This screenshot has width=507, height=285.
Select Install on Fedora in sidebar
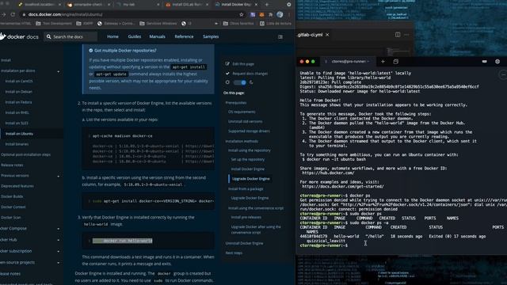tap(18, 102)
